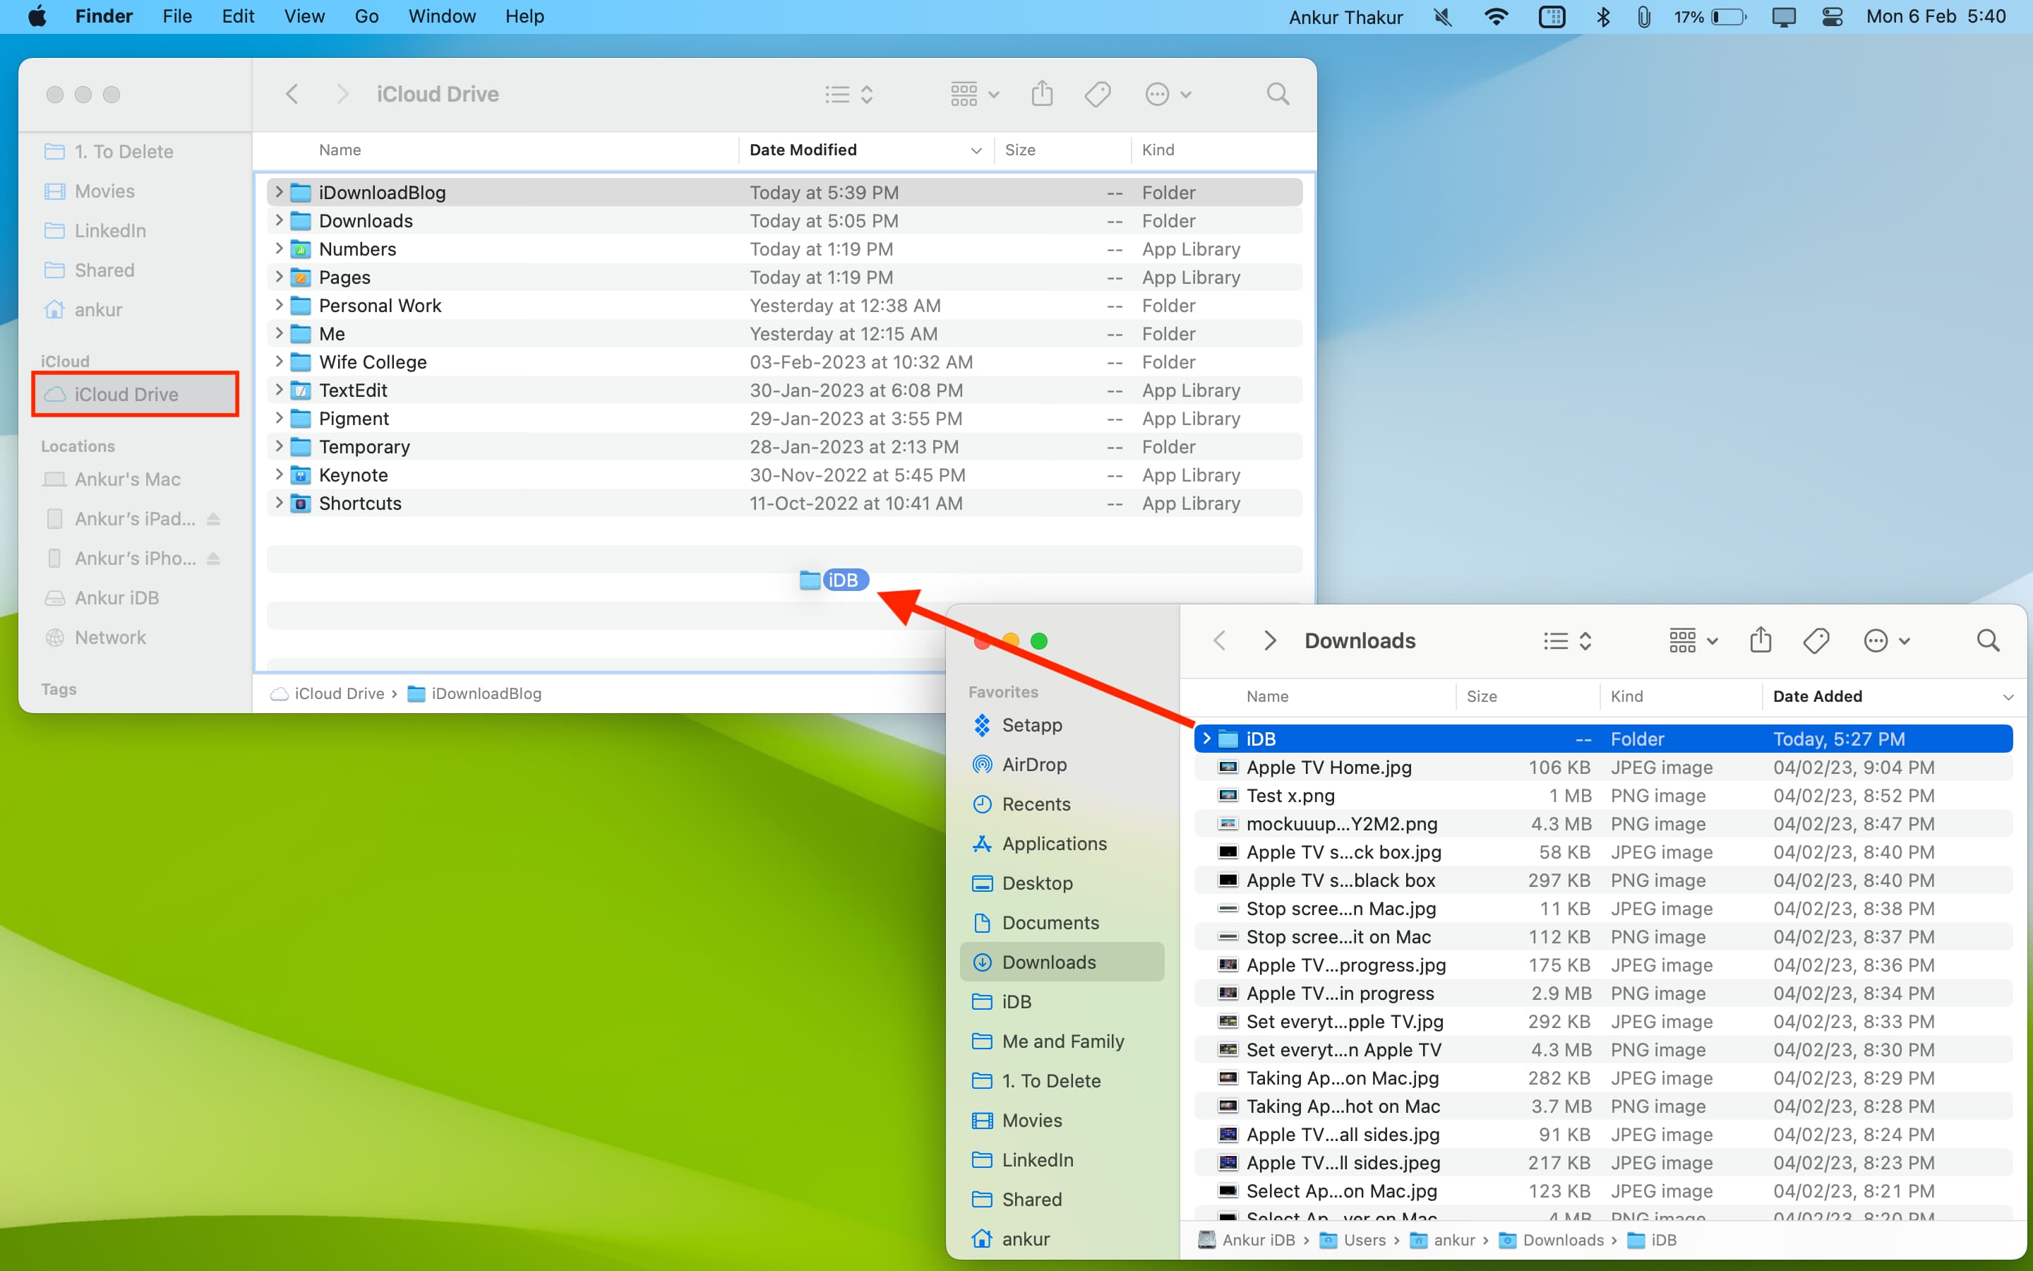Open the Apple menu
This screenshot has width=2033, height=1271.
pos(37,17)
